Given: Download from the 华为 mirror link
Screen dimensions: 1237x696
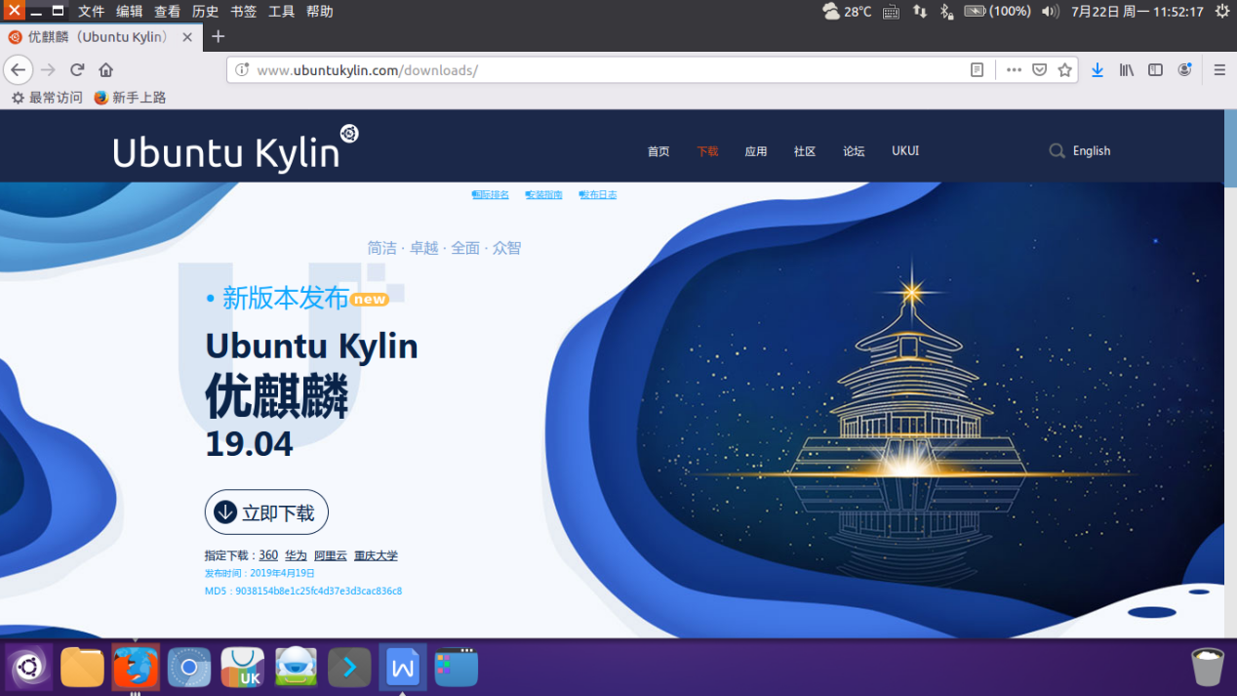Looking at the screenshot, I should click(296, 555).
